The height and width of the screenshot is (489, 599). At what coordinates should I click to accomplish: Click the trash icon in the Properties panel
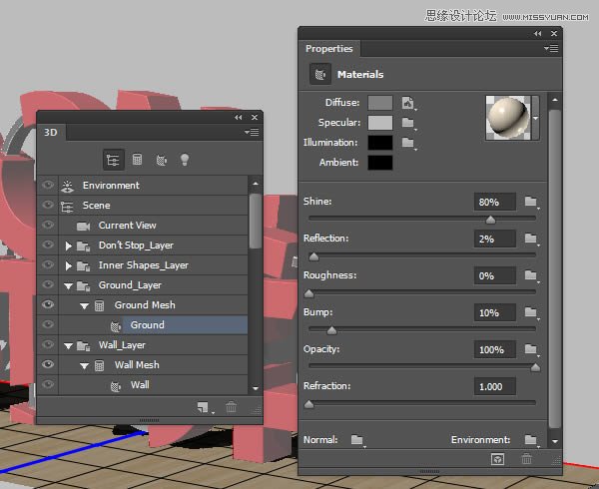coord(527,458)
